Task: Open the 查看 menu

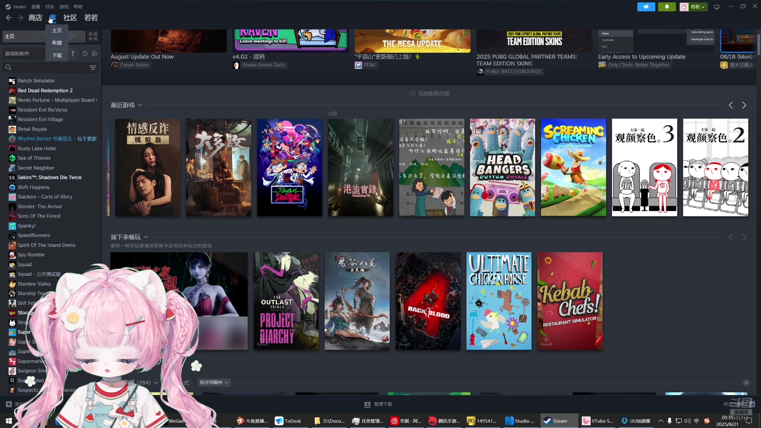Action: 36,7
